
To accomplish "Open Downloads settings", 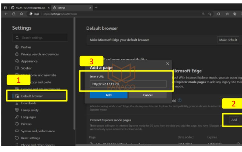I will click(x=29, y=103).
